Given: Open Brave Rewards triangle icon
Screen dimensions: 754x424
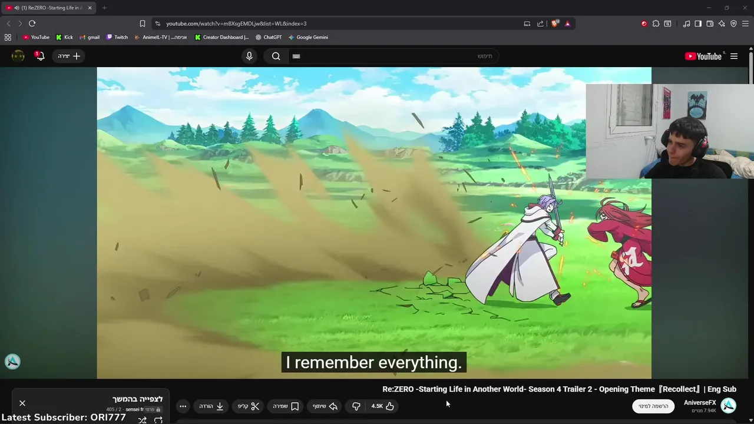Looking at the screenshot, I should tap(567, 24).
